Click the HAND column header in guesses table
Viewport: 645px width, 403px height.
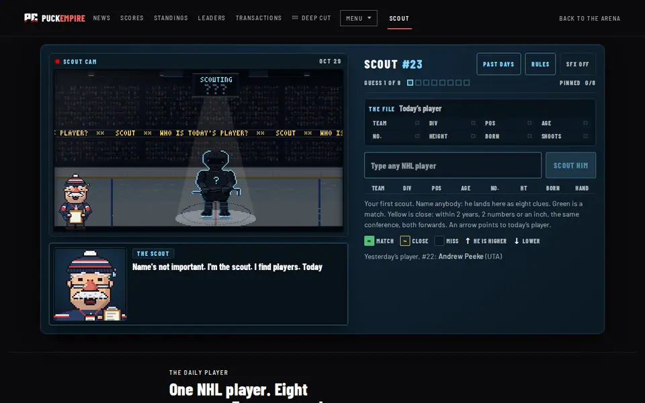tap(582, 188)
